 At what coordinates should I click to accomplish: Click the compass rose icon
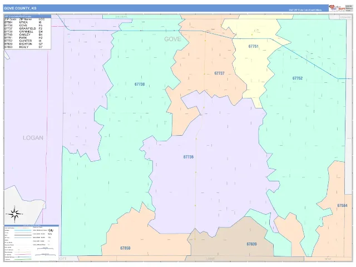pyautogui.click(x=14, y=214)
